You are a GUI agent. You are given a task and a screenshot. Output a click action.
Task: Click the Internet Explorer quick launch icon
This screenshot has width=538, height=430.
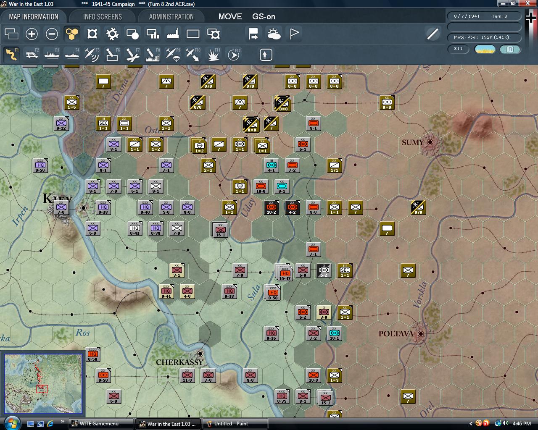point(50,424)
